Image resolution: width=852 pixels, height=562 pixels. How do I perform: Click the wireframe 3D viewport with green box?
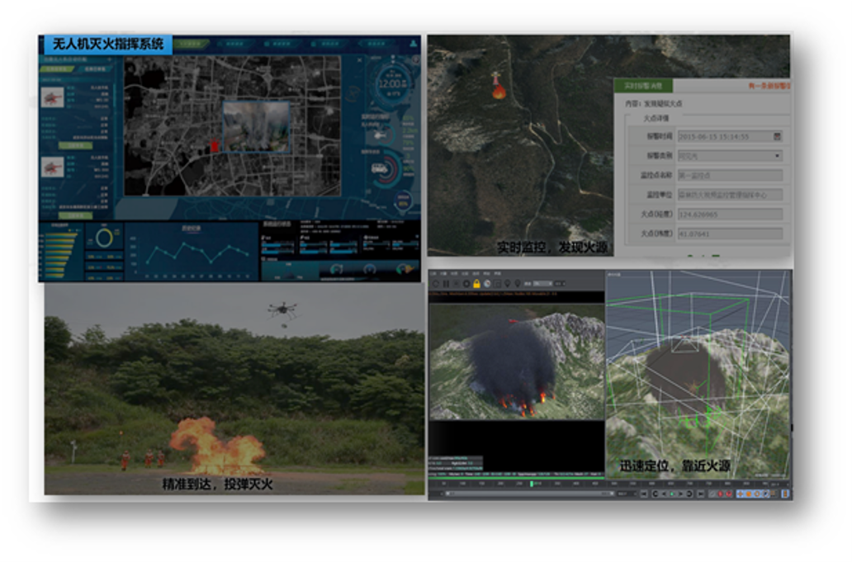point(698,375)
